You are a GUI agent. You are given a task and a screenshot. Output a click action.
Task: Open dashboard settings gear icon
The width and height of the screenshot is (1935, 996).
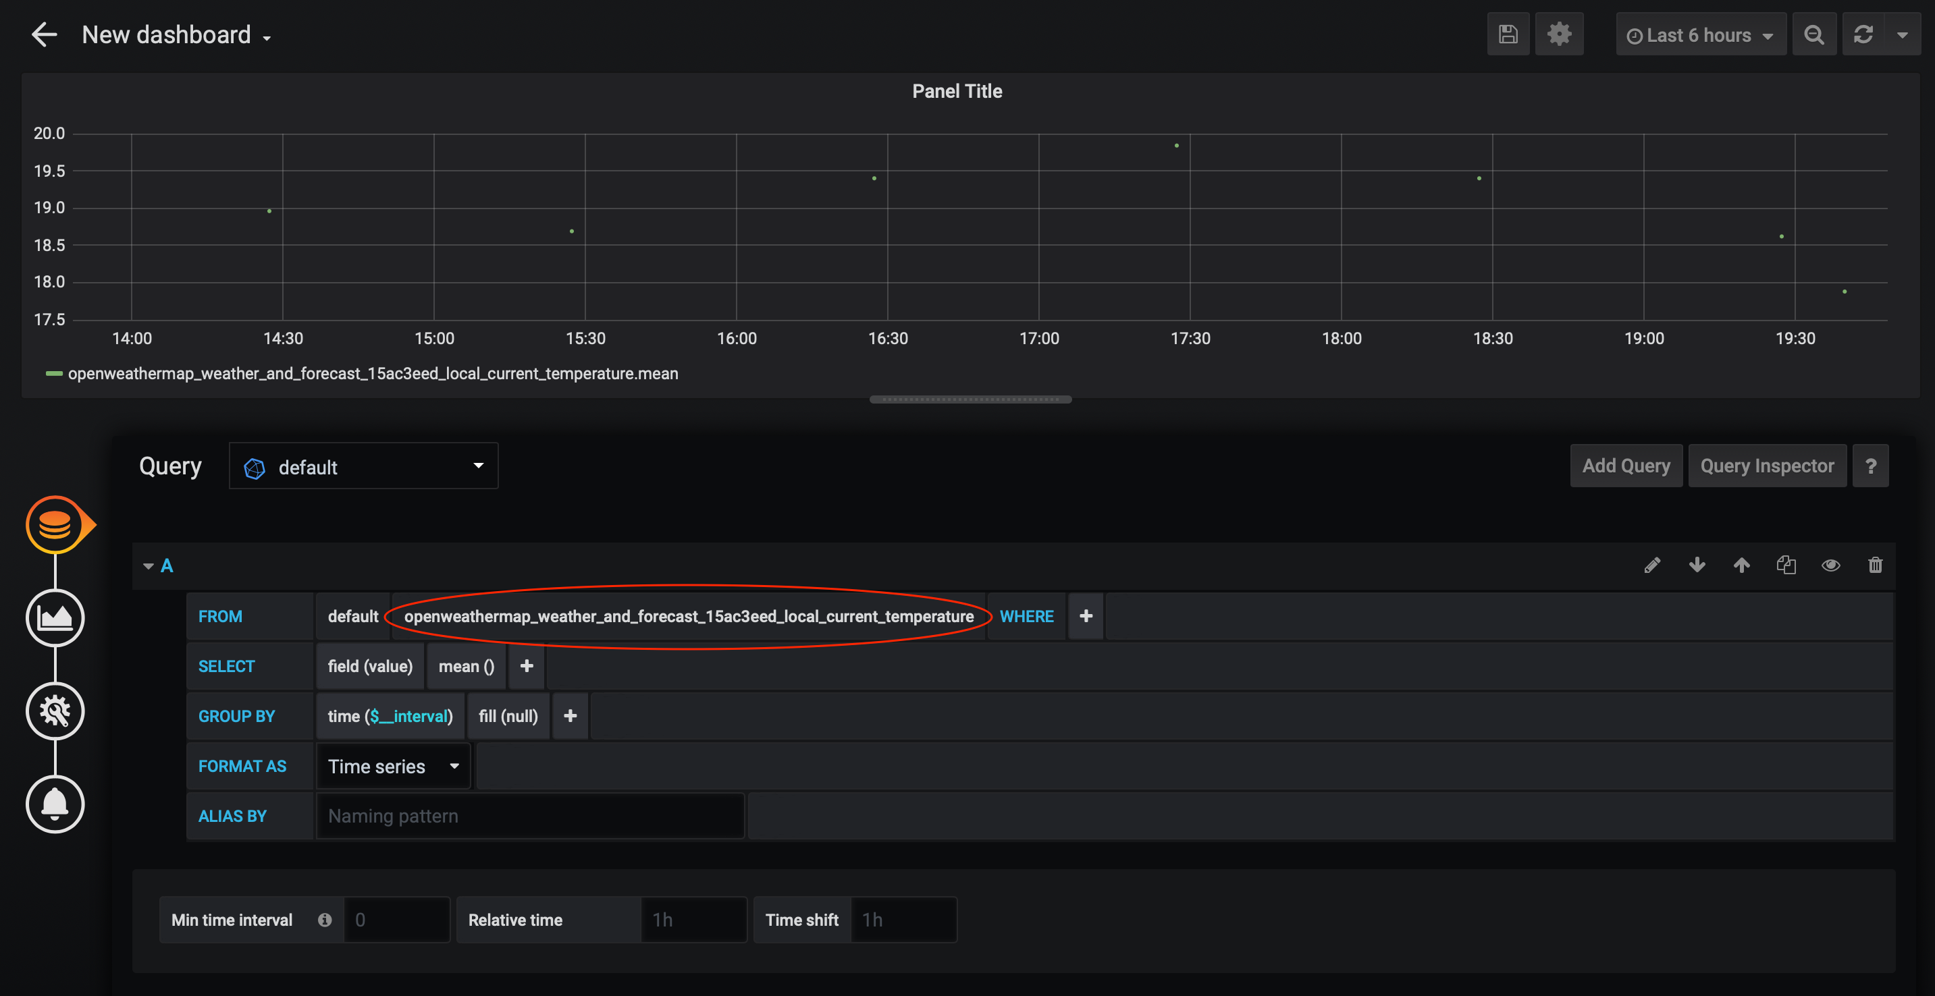1559,34
